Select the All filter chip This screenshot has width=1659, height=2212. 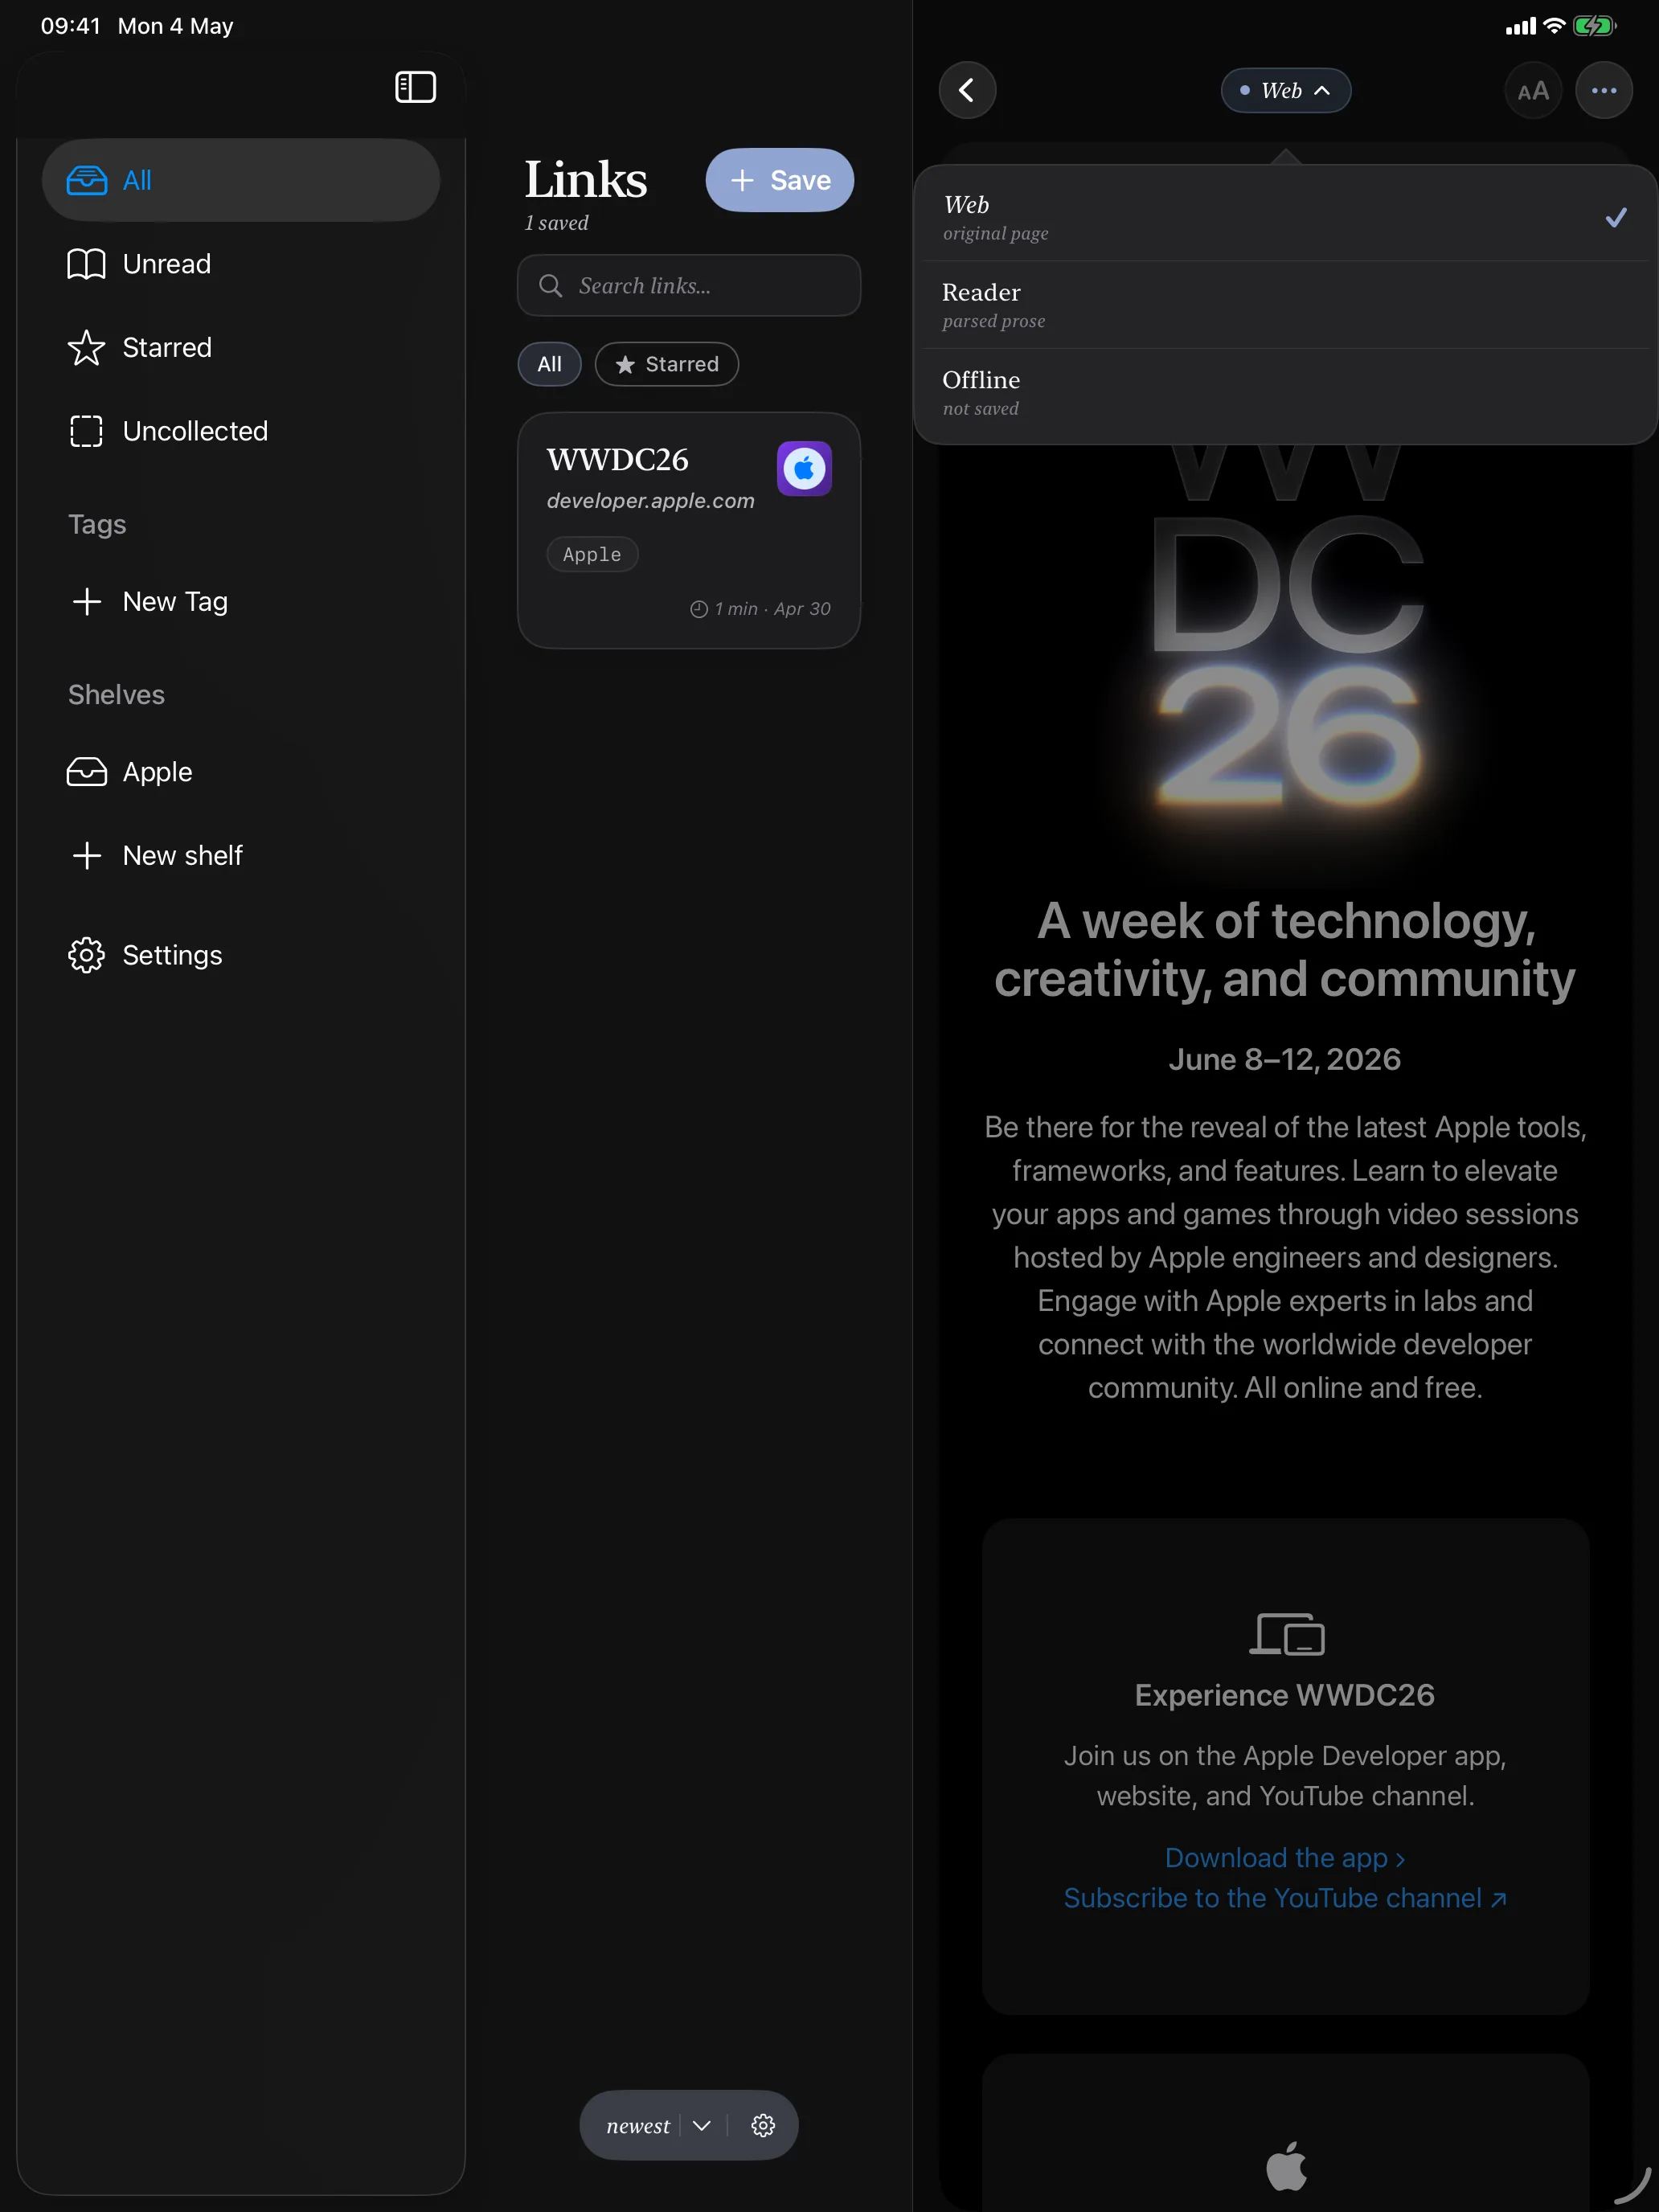click(549, 364)
